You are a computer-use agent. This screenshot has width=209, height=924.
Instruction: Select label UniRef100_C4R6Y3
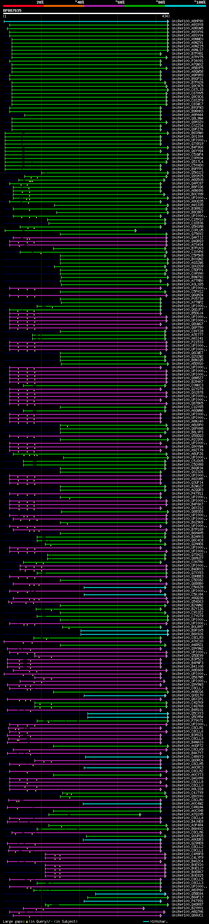point(187,757)
